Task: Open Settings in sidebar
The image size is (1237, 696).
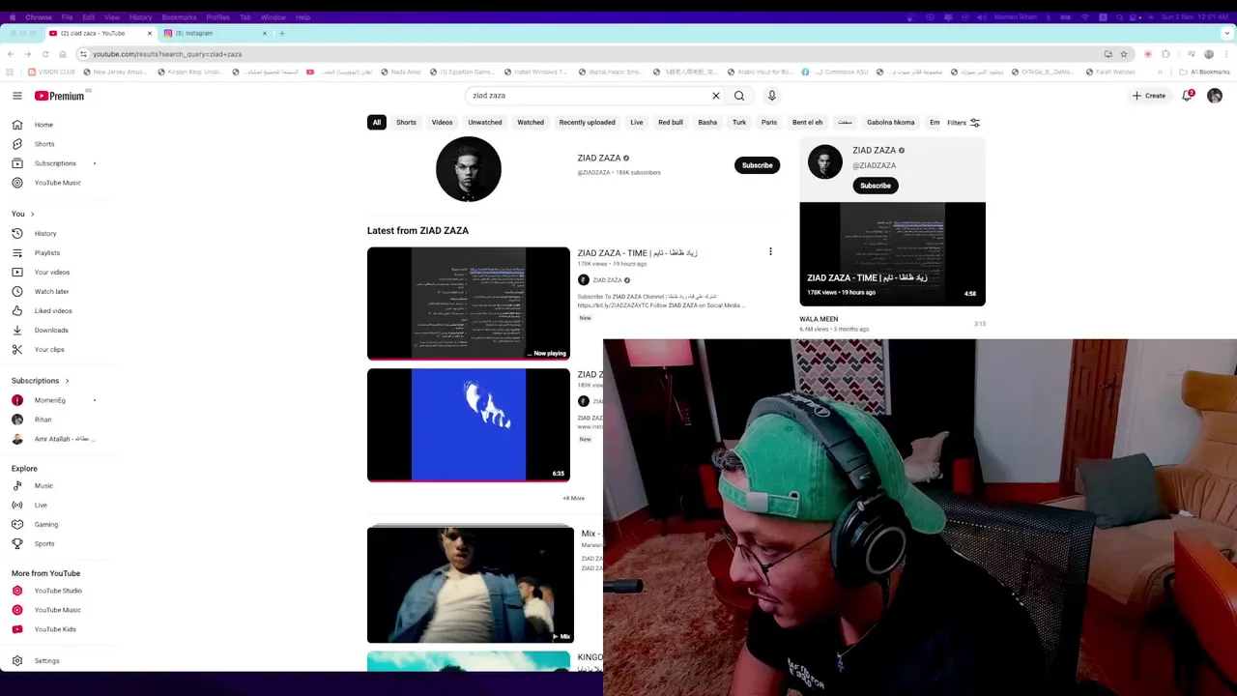Action: 46,661
